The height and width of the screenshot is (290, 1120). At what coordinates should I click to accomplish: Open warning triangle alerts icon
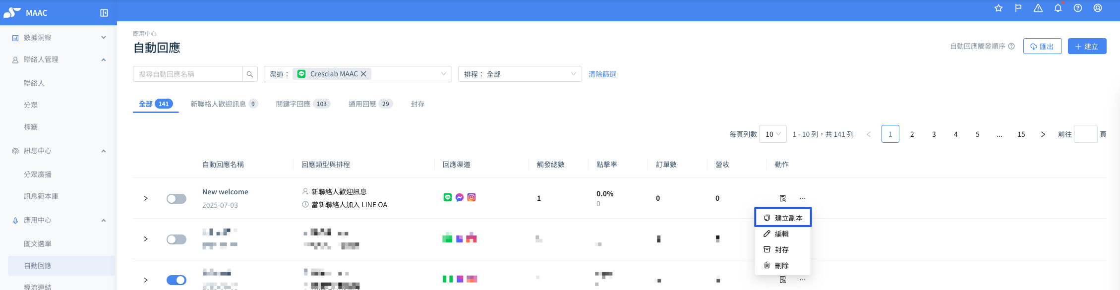[1038, 8]
